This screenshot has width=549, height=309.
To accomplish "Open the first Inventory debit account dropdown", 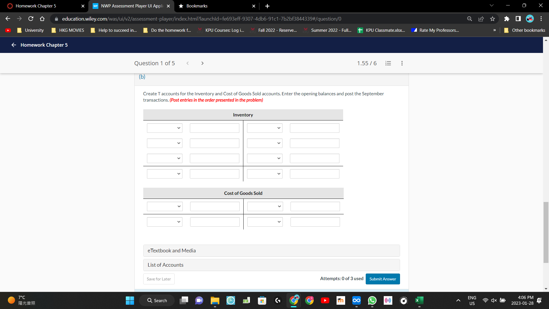I will (164, 128).
